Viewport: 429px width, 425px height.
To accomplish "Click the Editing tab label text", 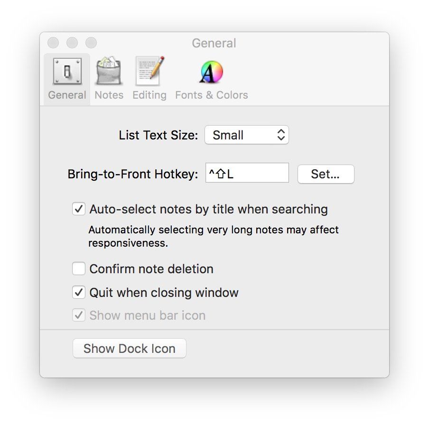I will (x=149, y=95).
